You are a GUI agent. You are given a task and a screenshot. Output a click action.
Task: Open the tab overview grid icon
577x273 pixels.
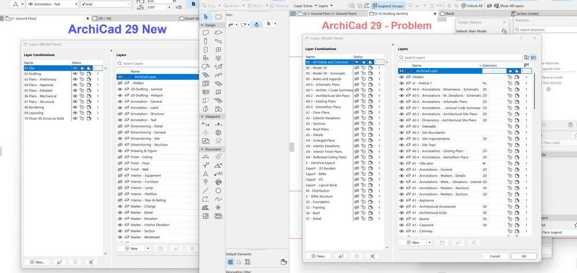[x=293, y=14]
